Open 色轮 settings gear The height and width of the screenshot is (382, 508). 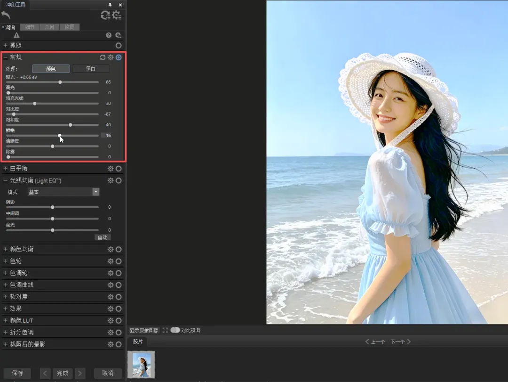click(111, 261)
